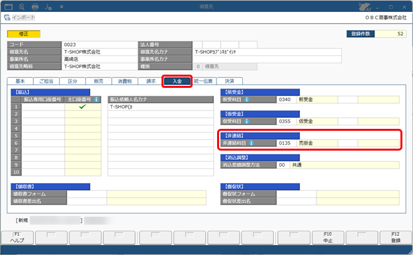Click 振込専用口座番号 cell in row 2
This screenshot has width=413, height=255.
pyautogui.click(x=43, y=114)
